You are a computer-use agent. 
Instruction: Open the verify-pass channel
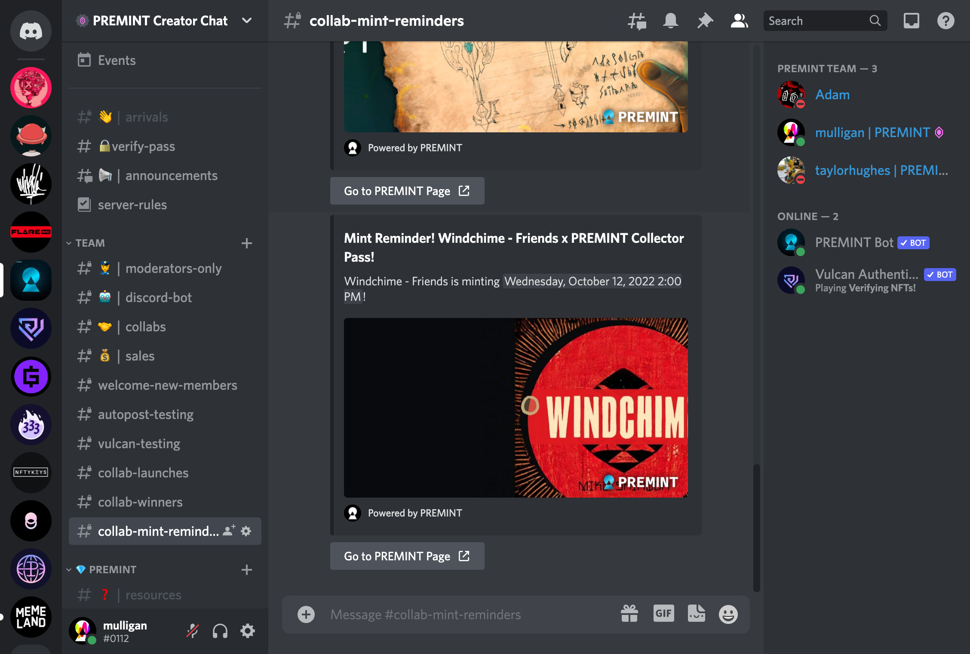tap(165, 146)
